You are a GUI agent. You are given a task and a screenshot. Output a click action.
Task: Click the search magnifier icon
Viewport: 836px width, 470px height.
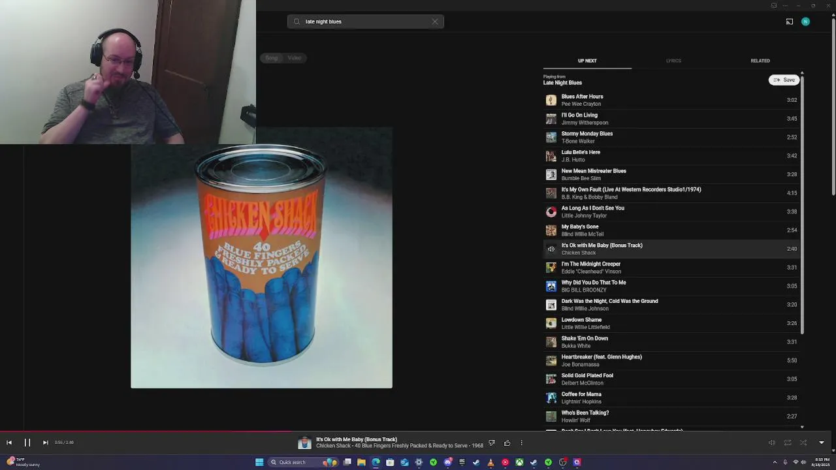point(297,22)
